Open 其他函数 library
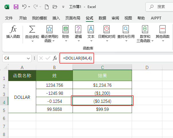The width and height of the screenshot is (173, 138). point(162,33)
